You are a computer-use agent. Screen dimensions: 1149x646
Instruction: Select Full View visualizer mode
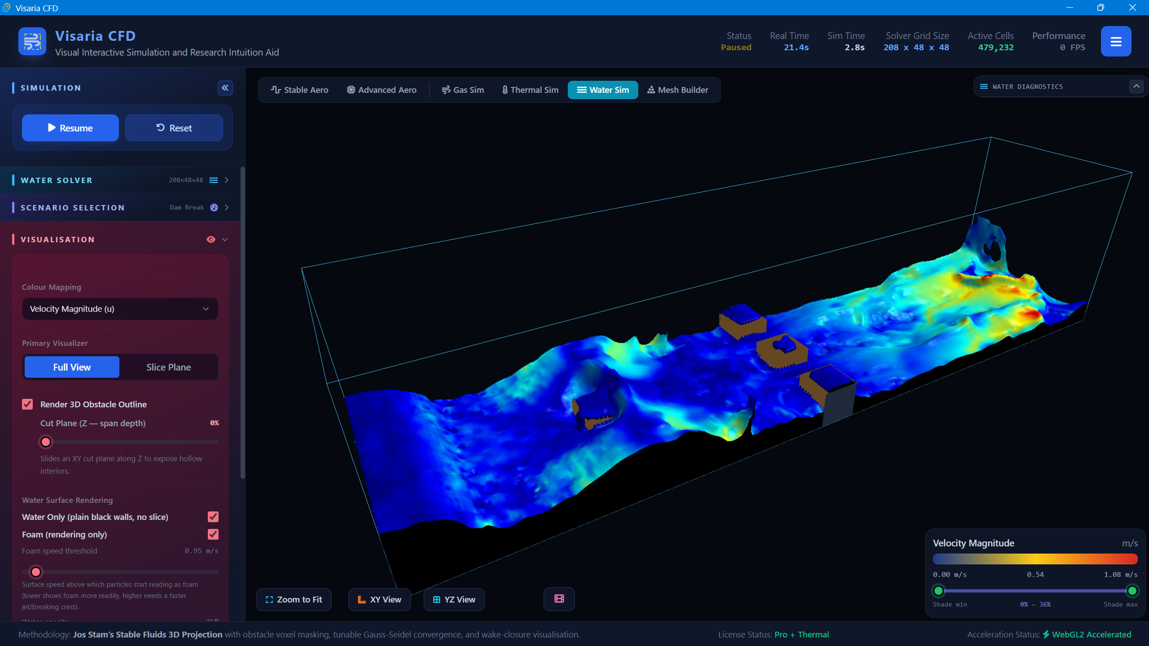click(72, 367)
